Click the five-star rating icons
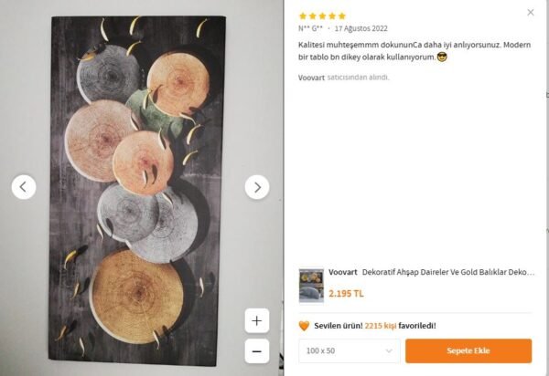The width and height of the screenshot is (549, 376). (322, 16)
